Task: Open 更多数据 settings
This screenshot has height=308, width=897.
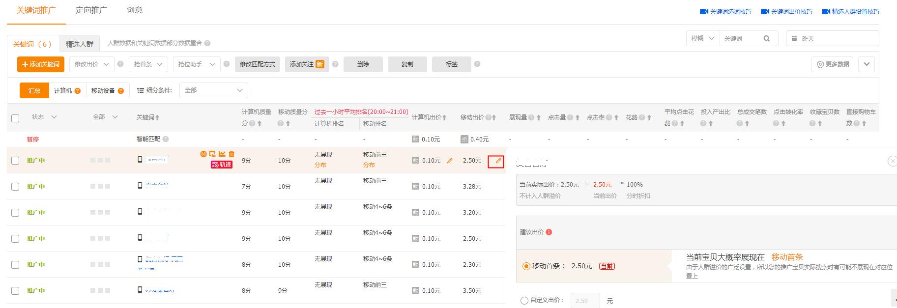Action: pos(833,64)
